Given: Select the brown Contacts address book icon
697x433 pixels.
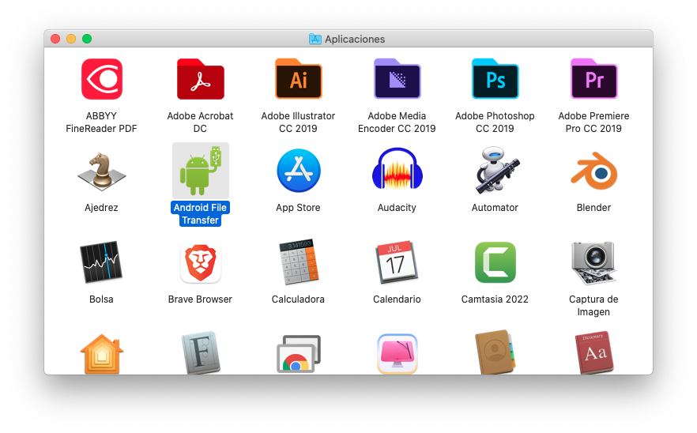Looking at the screenshot, I should coord(495,352).
